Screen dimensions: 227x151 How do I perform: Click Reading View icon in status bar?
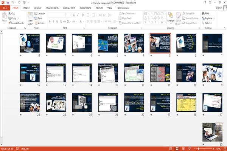pyautogui.click(x=183, y=149)
